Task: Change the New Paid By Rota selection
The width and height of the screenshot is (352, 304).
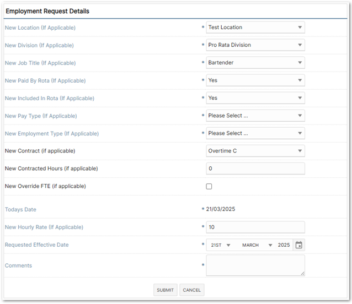Action: click(x=255, y=80)
